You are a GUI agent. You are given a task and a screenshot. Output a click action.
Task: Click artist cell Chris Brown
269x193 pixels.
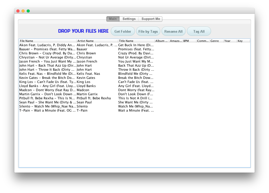pos(97,53)
